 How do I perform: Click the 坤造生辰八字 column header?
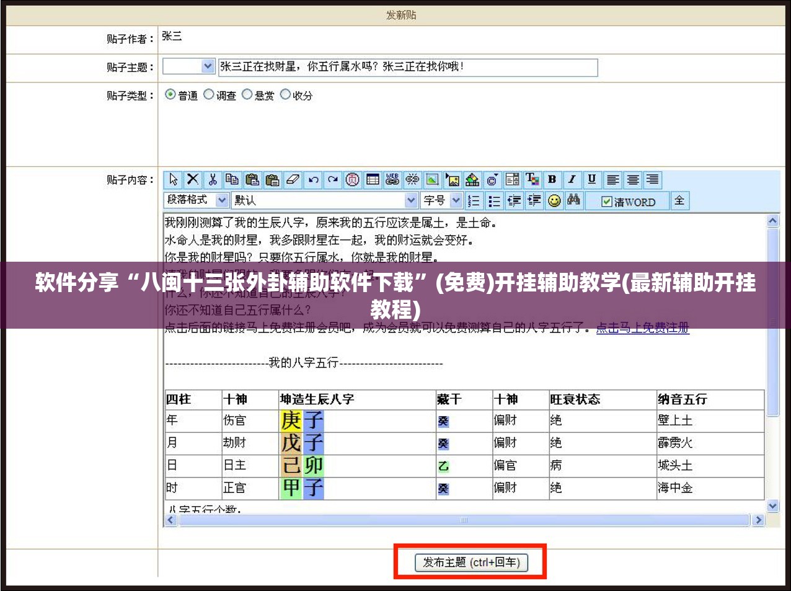317,399
